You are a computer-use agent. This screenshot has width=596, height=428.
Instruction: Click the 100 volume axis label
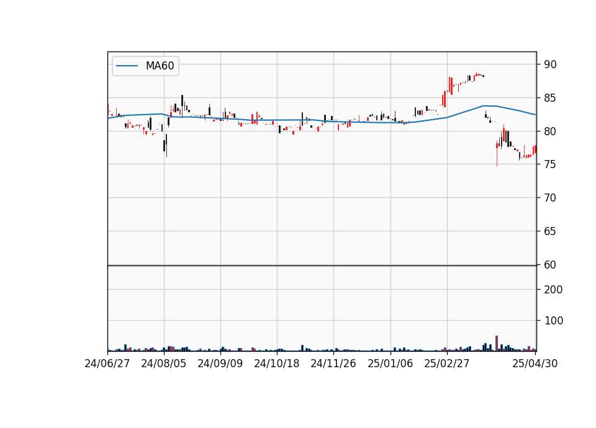pyautogui.click(x=553, y=321)
